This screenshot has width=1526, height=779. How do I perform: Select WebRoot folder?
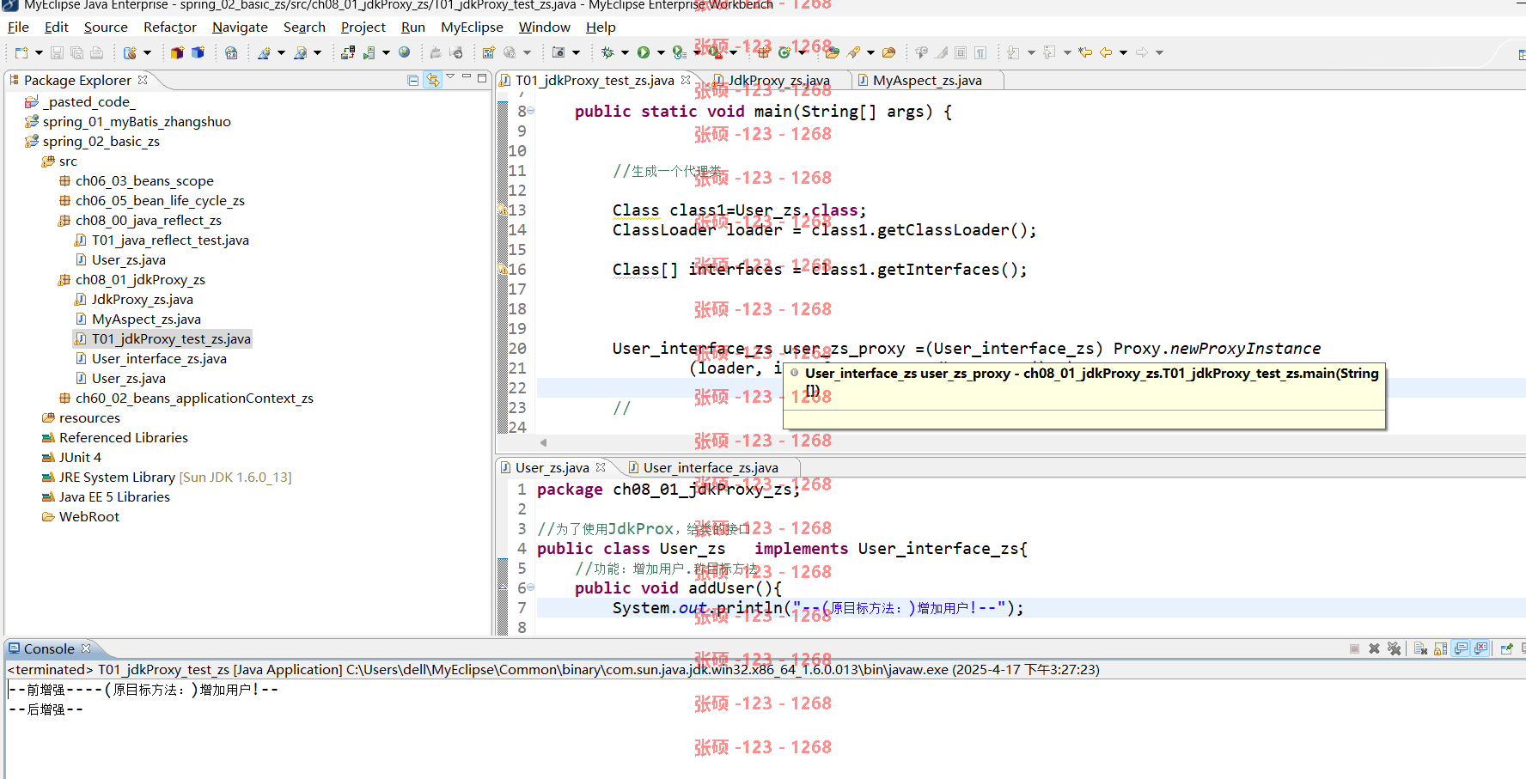(89, 517)
